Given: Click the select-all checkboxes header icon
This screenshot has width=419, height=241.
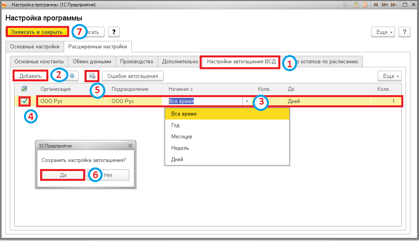Looking at the screenshot, I should point(24,89).
